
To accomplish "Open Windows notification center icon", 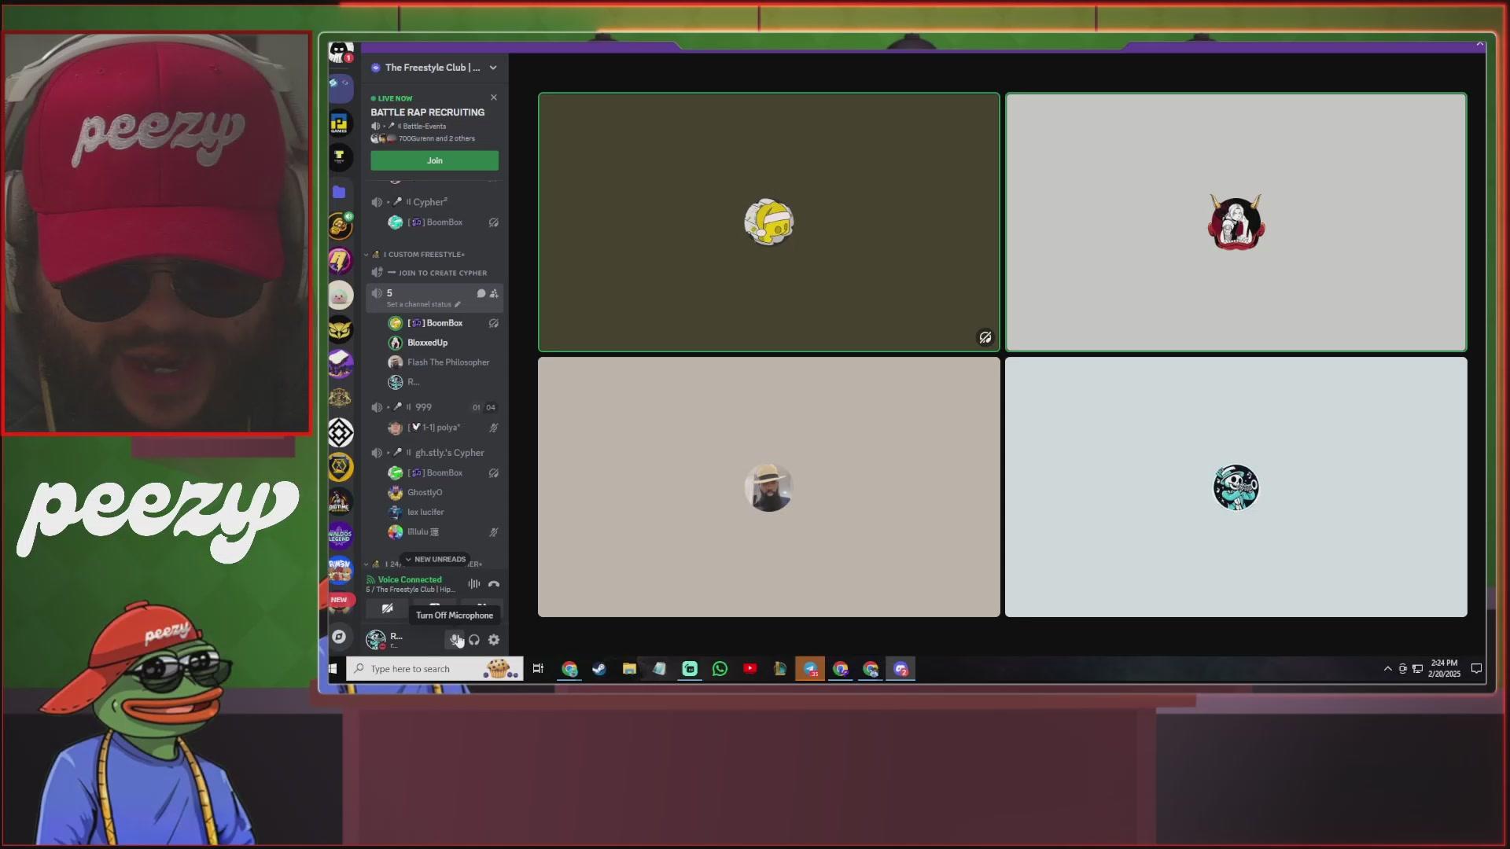I will [x=1476, y=669].
